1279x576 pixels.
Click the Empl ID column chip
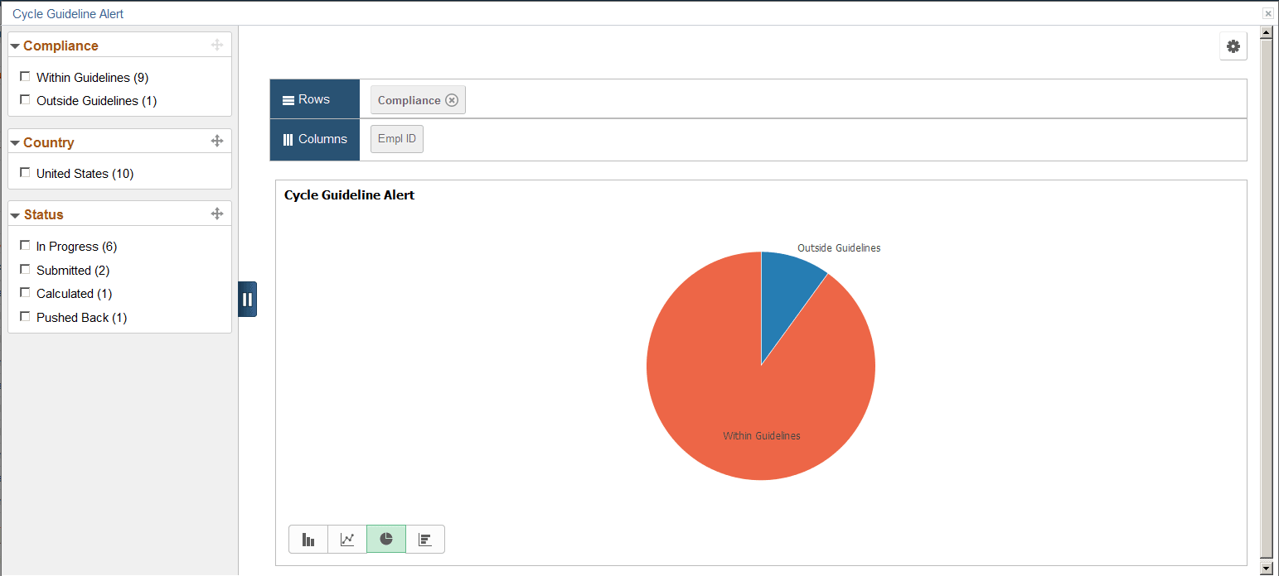coord(396,138)
